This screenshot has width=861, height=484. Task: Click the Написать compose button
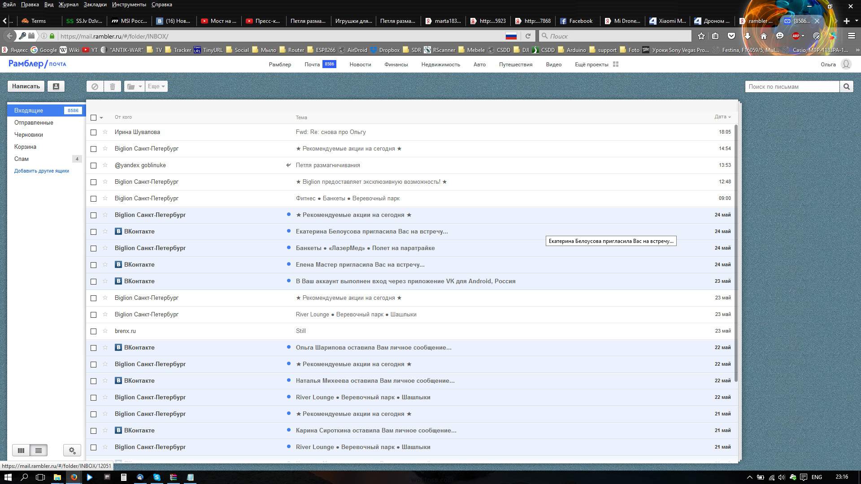point(26,86)
